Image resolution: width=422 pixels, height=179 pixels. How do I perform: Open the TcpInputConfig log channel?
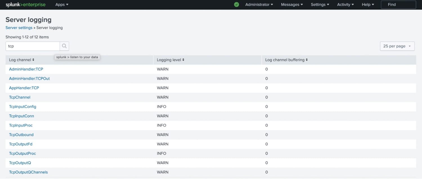23,107
